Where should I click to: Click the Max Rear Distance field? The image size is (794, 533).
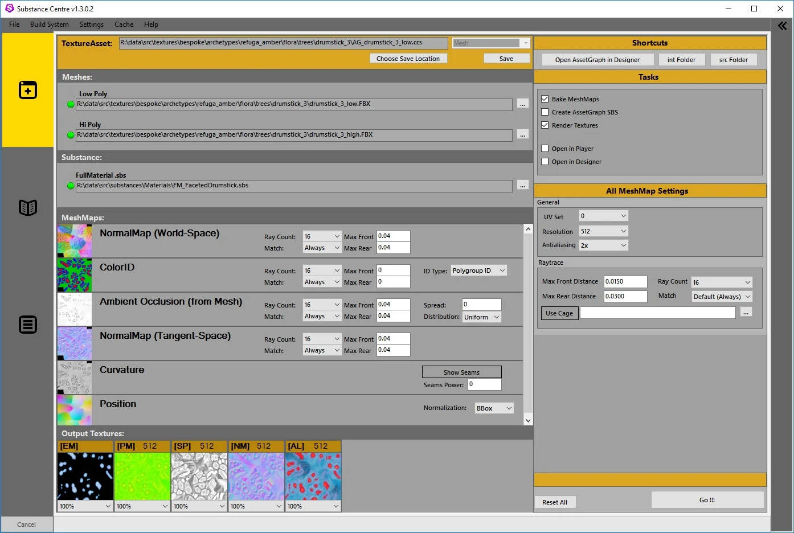pos(625,297)
